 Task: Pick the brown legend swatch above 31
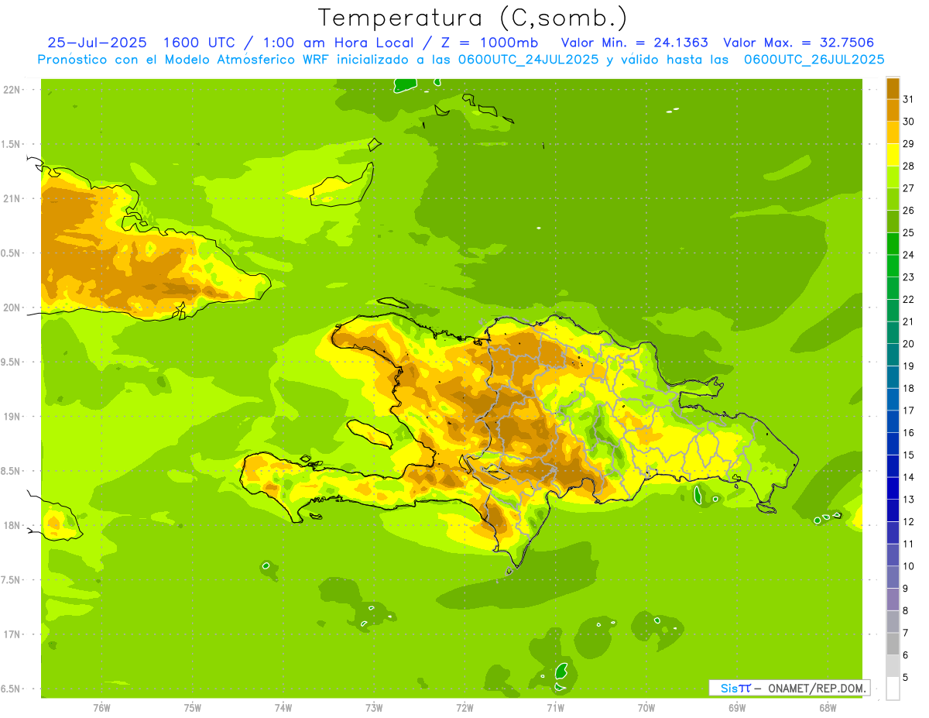pos(893,88)
